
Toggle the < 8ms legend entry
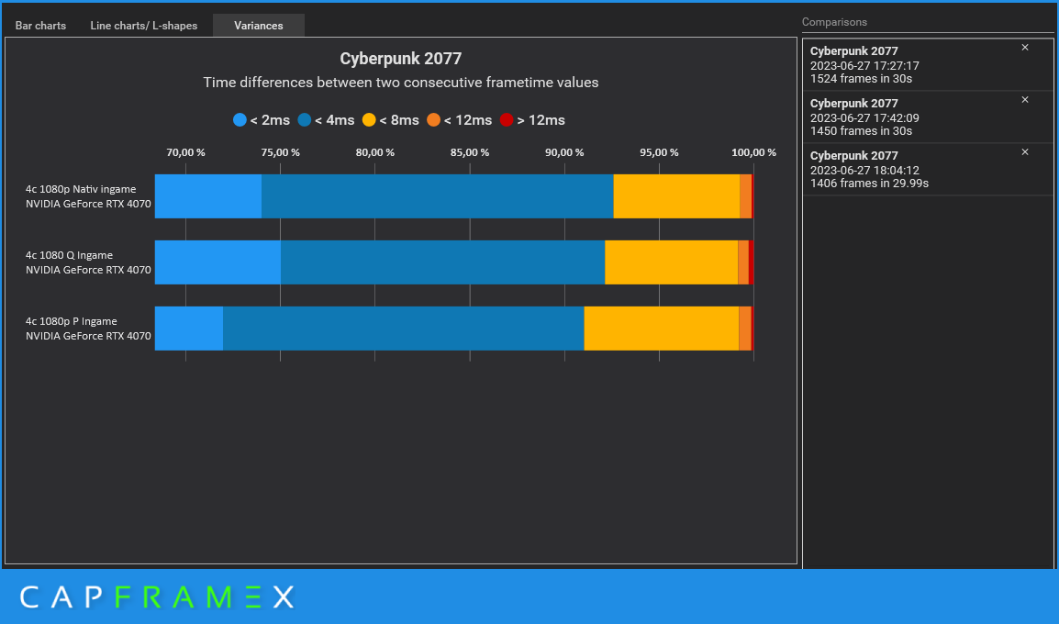point(390,120)
